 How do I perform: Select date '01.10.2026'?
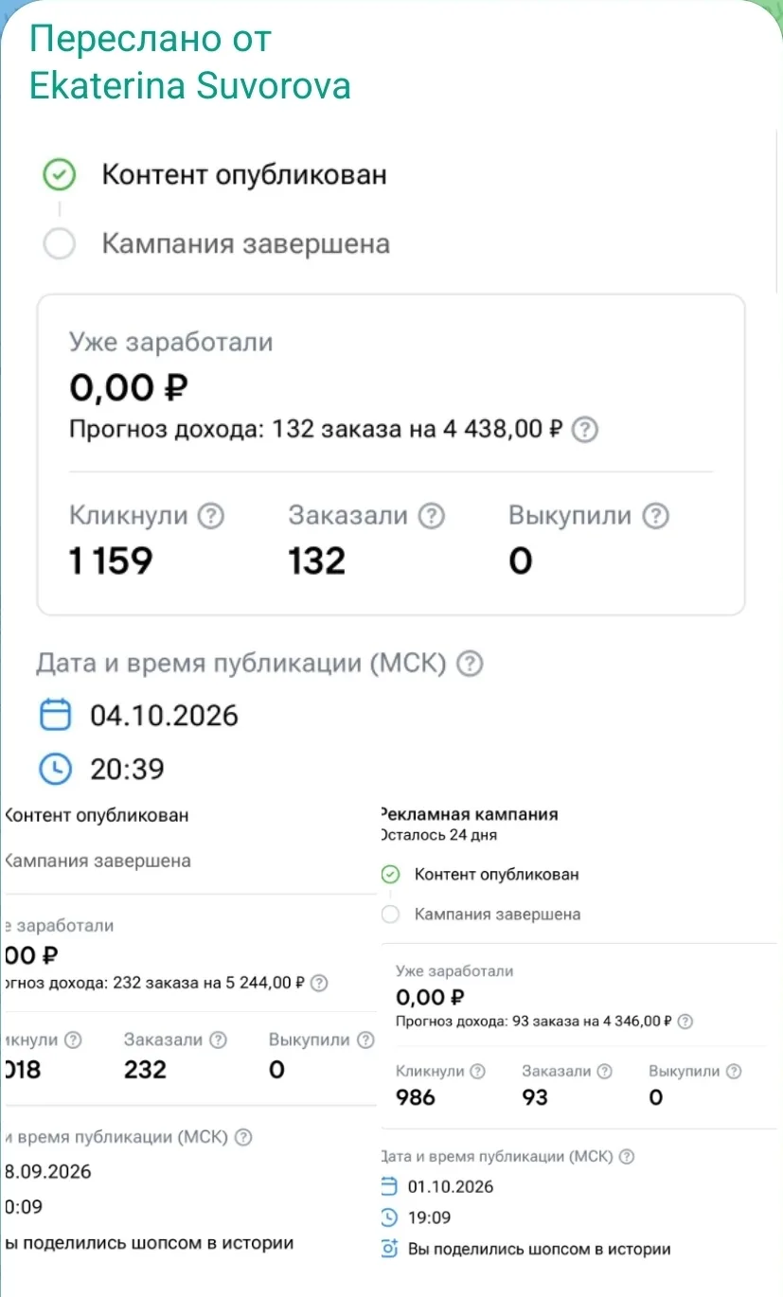(451, 1187)
